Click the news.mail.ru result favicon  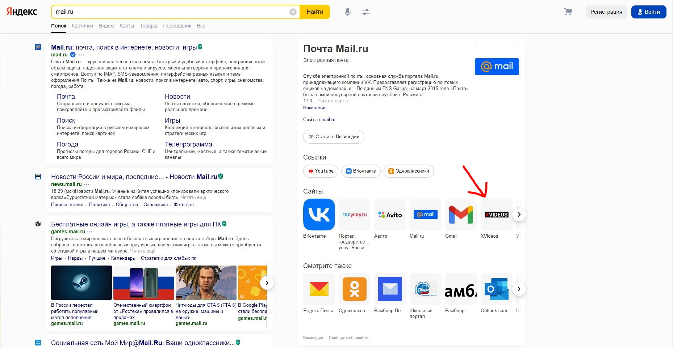coord(38,177)
